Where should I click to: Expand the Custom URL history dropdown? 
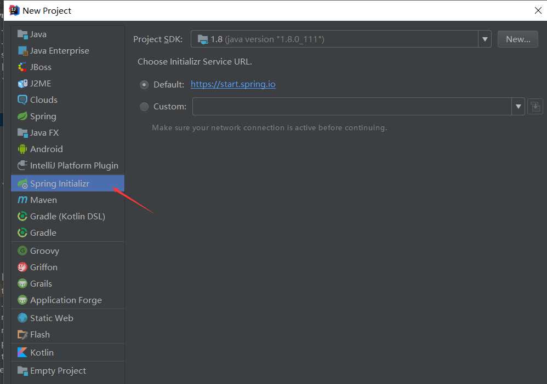tap(518, 107)
